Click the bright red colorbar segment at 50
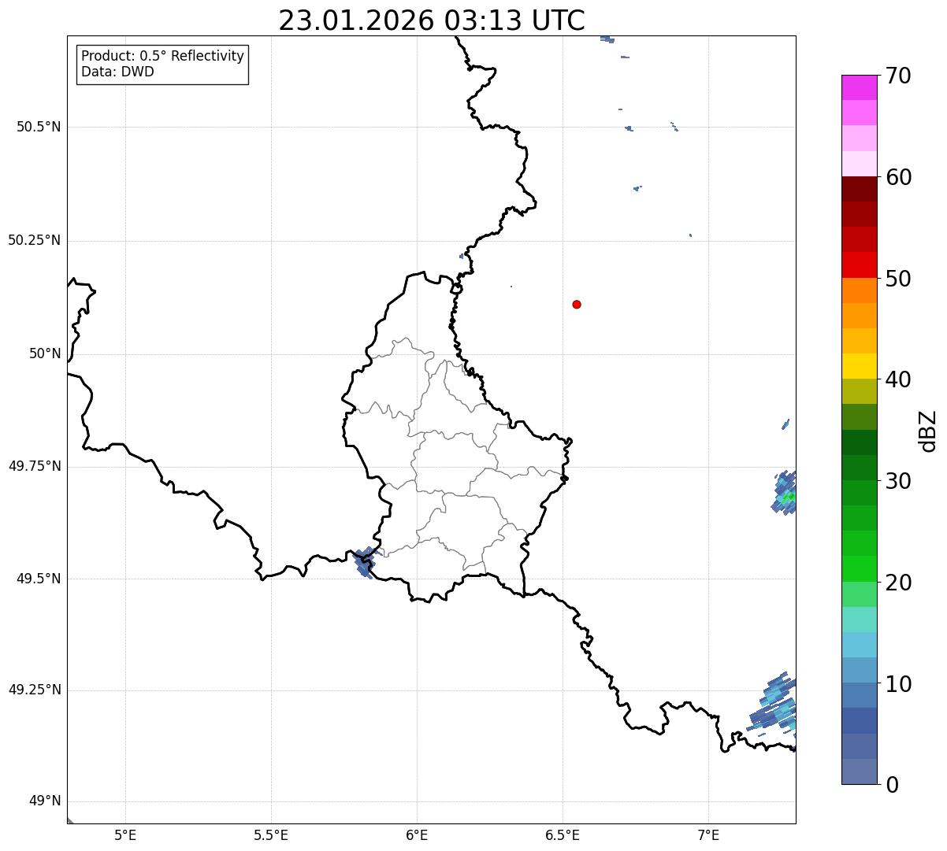The height and width of the screenshot is (851, 947). click(859, 265)
